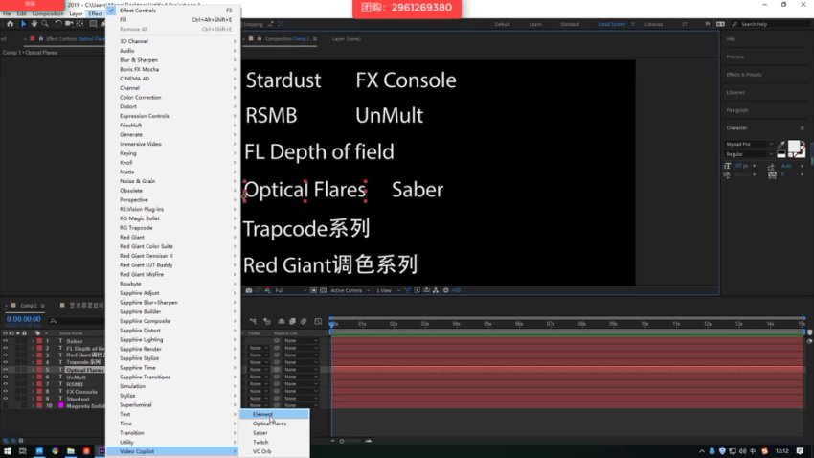The image size is (814, 458).
Task: Hide the Optical Flares layer eye icon
Action: point(5,370)
